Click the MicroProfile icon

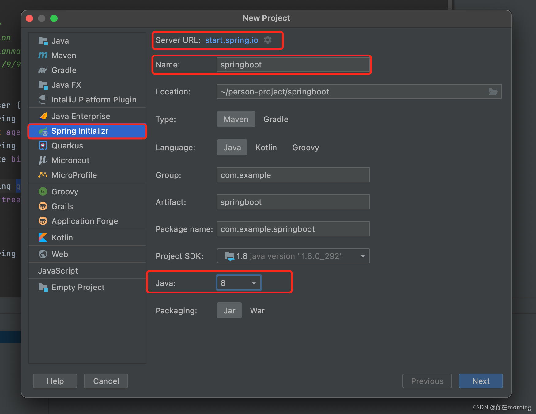click(43, 175)
